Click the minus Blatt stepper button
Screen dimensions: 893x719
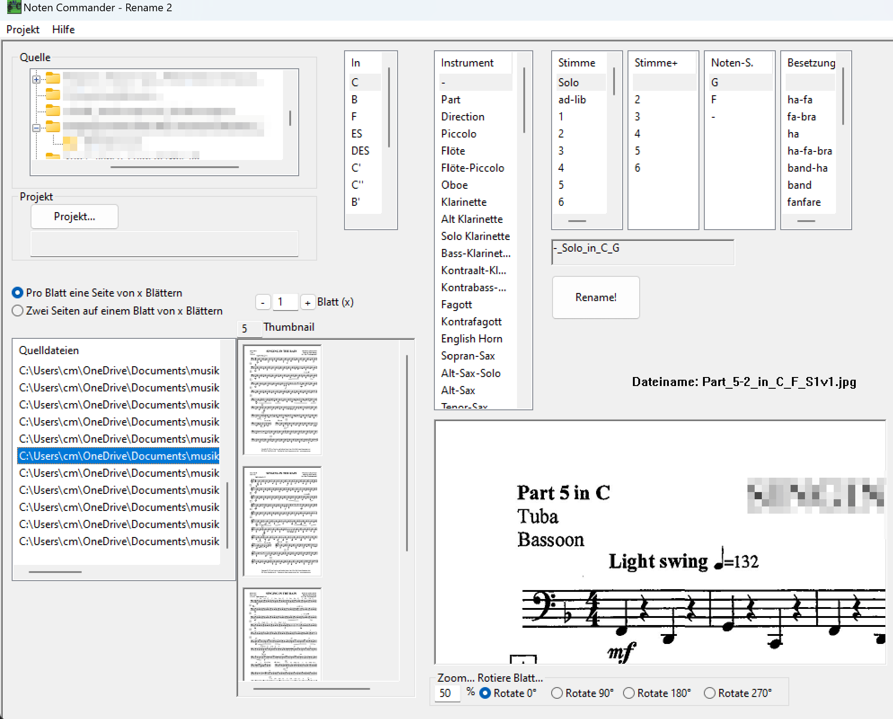tap(263, 302)
